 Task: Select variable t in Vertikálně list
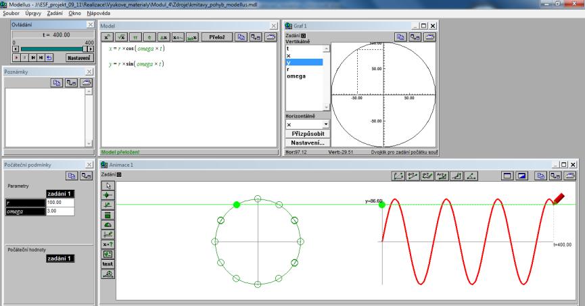click(x=304, y=49)
